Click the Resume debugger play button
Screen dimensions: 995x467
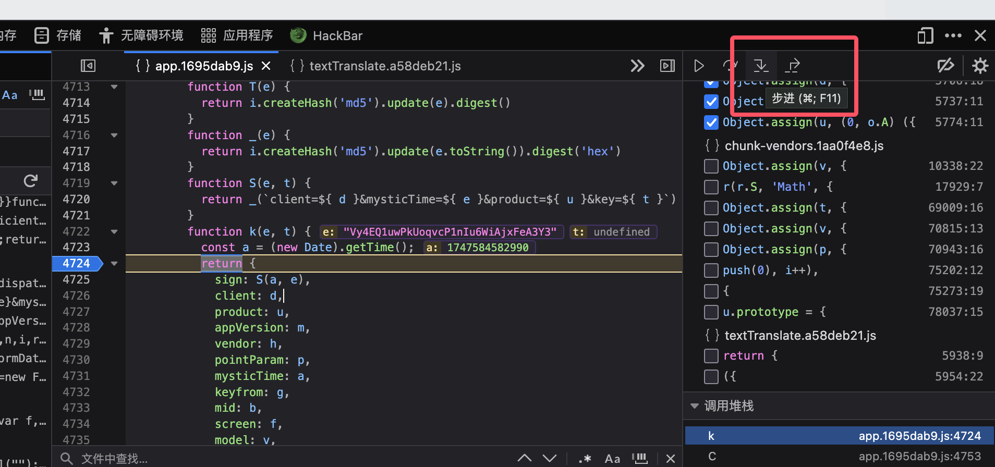(x=699, y=66)
